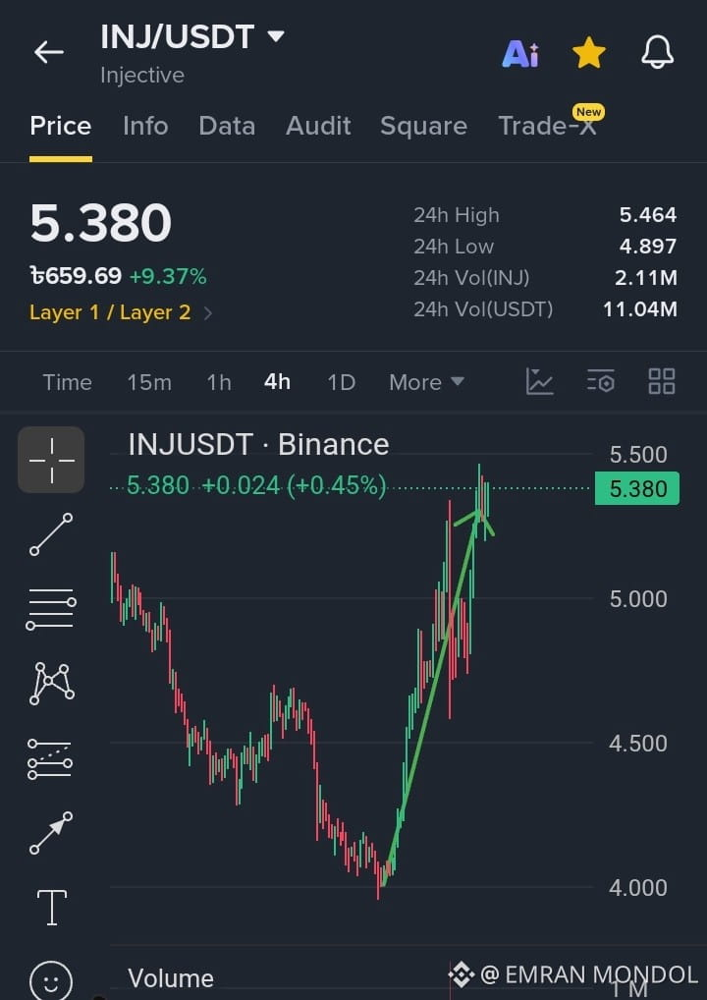Image resolution: width=707 pixels, height=1000 pixels.
Task: Expand the INJ/USDT pair dropdown
Action: (276, 36)
